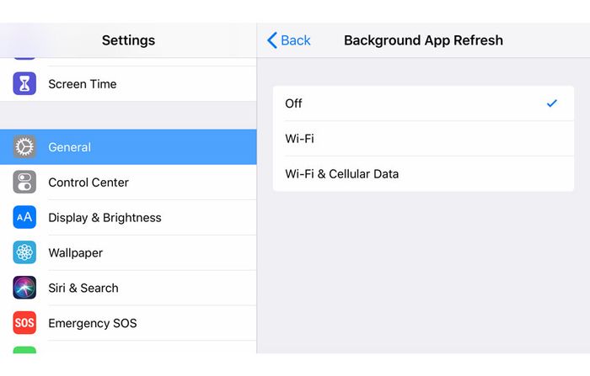Tap the blue back chevron arrow
This screenshot has height=376, width=590.
pos(272,40)
